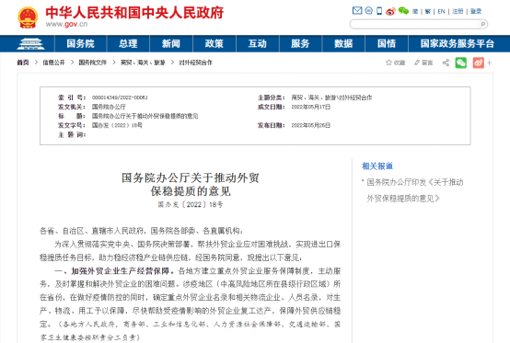The image size is (510, 343).
Task: Click the 对外经贸合作 breadcrumb
Action: click(195, 63)
